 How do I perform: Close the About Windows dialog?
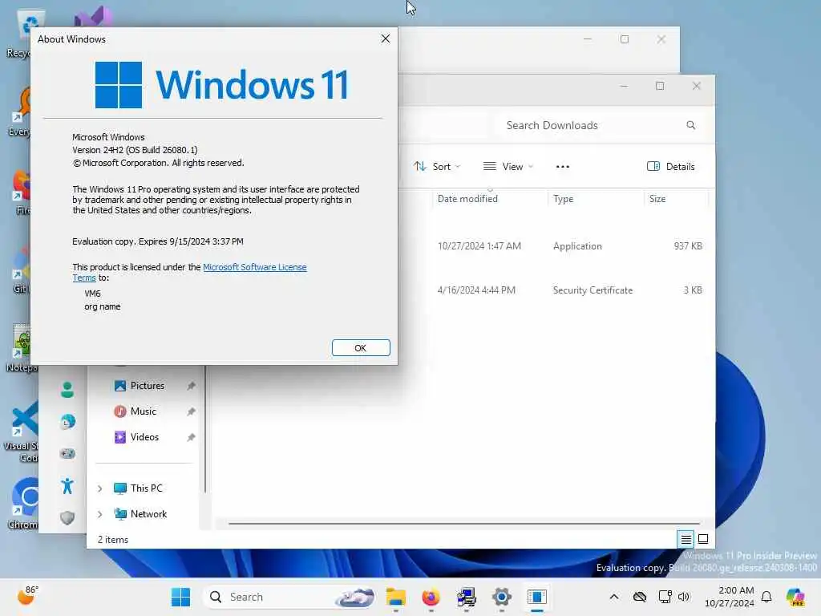click(x=386, y=38)
